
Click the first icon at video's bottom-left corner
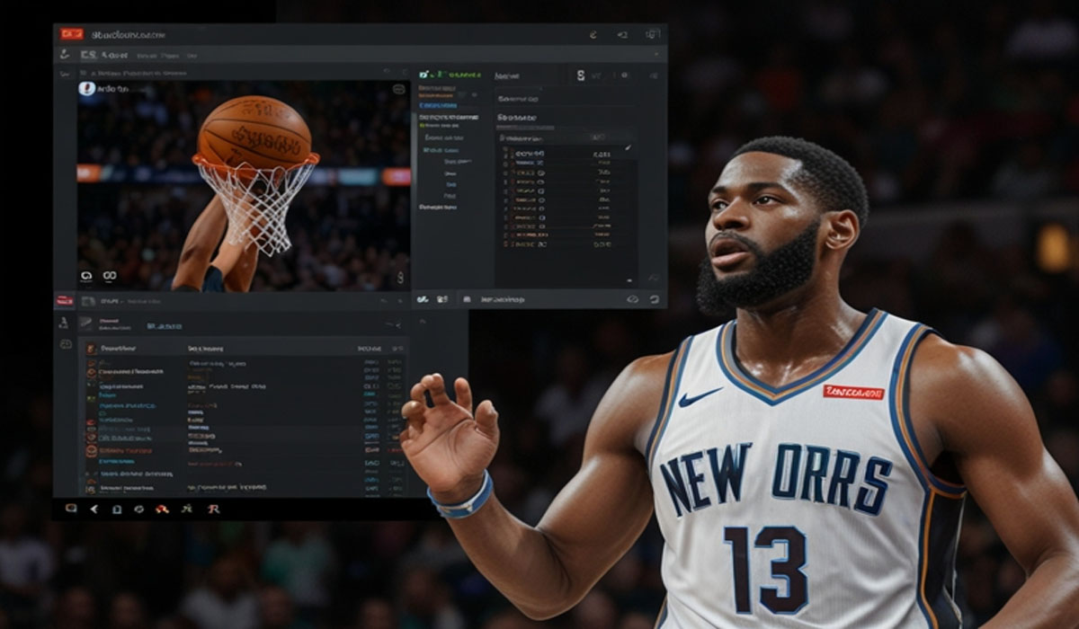coord(86,277)
